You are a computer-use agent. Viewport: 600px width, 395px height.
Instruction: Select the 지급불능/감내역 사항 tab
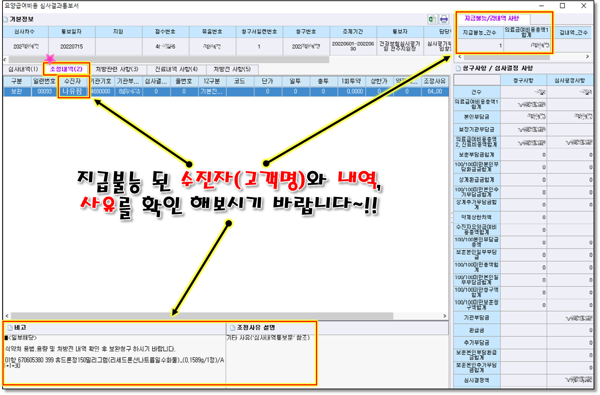coord(492,19)
